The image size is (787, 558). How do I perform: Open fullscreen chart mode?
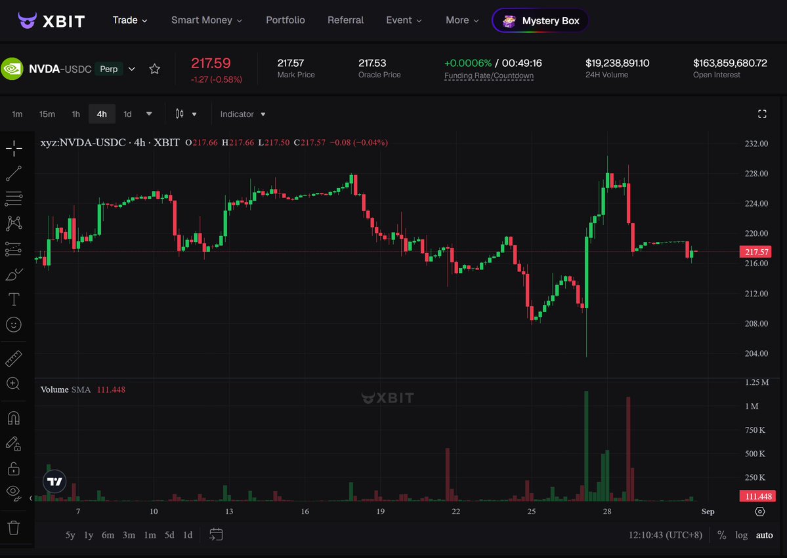762,114
